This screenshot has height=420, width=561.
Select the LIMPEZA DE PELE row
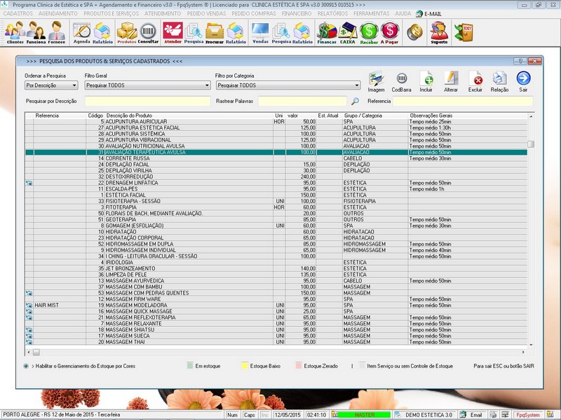(x=276, y=274)
